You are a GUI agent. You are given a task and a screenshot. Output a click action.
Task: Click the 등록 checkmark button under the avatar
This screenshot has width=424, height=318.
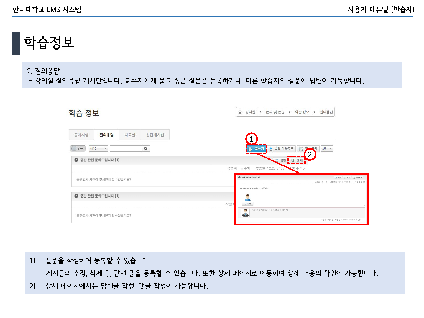[247, 204]
